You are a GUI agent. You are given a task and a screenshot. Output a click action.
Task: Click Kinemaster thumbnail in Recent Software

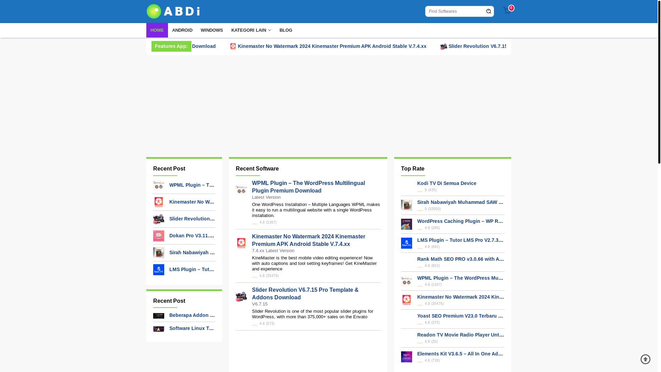[241, 243]
